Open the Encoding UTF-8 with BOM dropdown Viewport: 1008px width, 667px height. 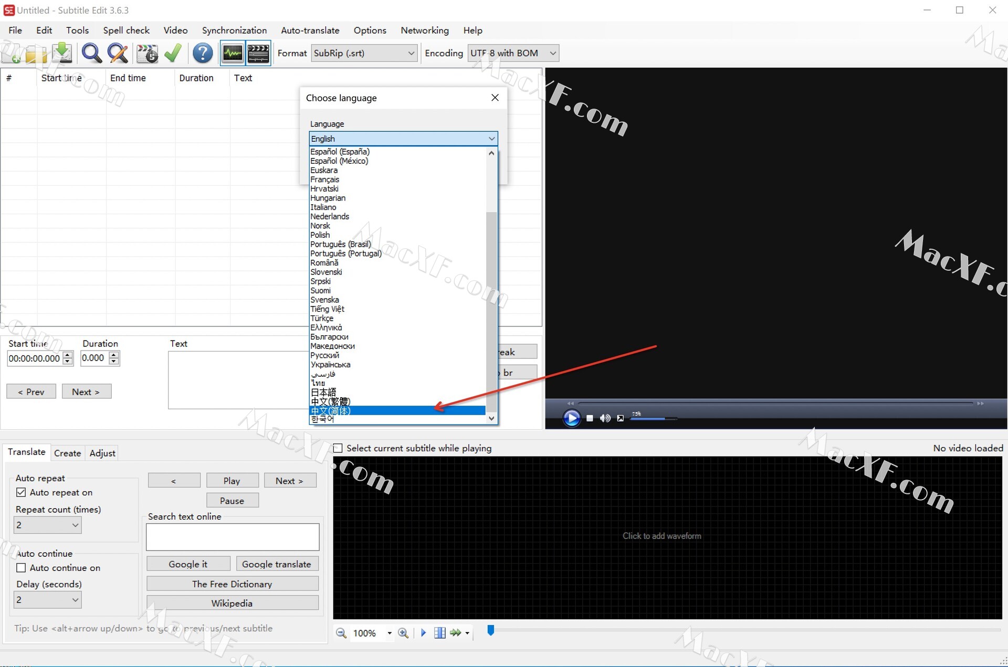[x=513, y=53]
